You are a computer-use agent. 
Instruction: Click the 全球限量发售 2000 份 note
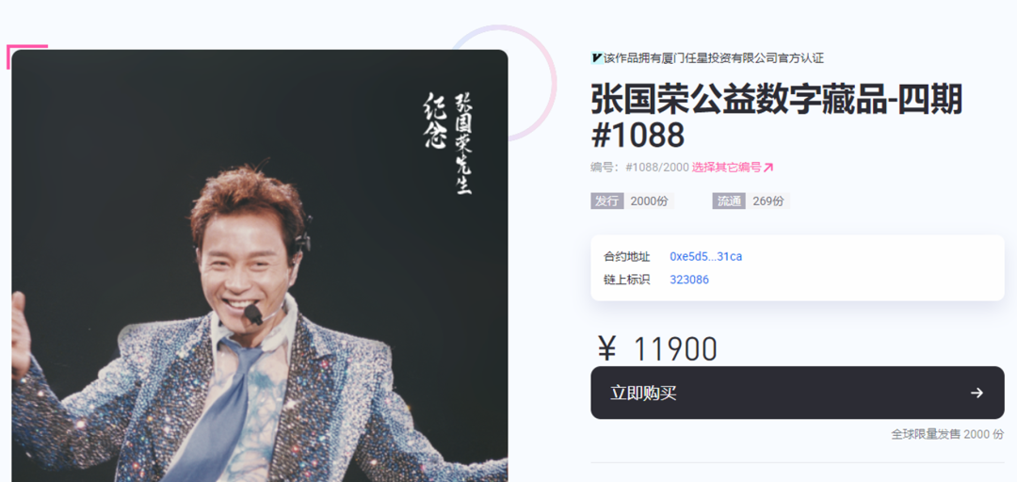(947, 434)
